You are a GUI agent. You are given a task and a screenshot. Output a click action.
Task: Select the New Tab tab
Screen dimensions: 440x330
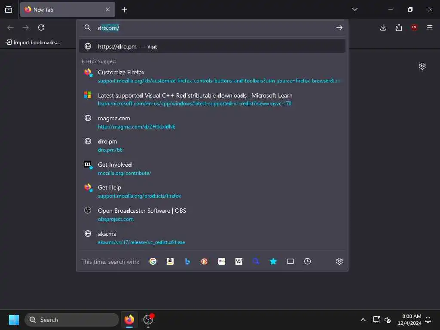(x=67, y=9)
